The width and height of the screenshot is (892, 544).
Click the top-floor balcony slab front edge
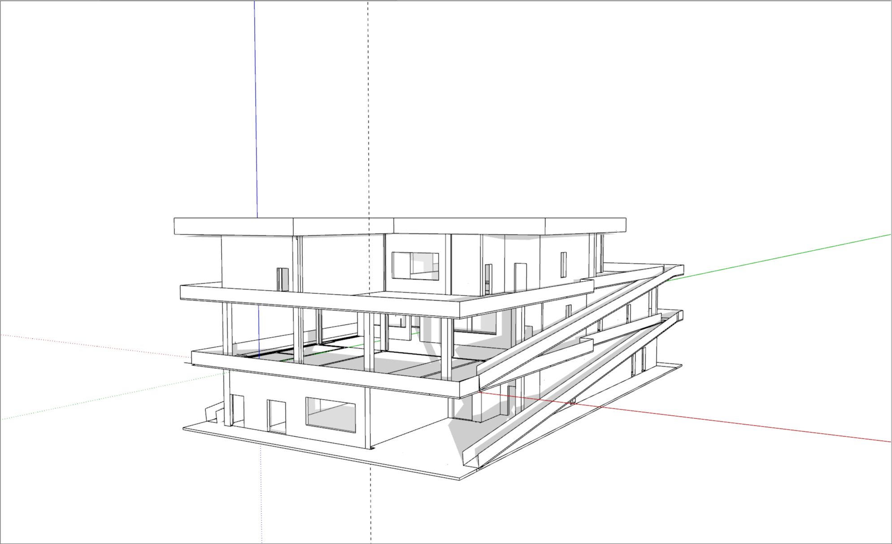tap(321, 301)
